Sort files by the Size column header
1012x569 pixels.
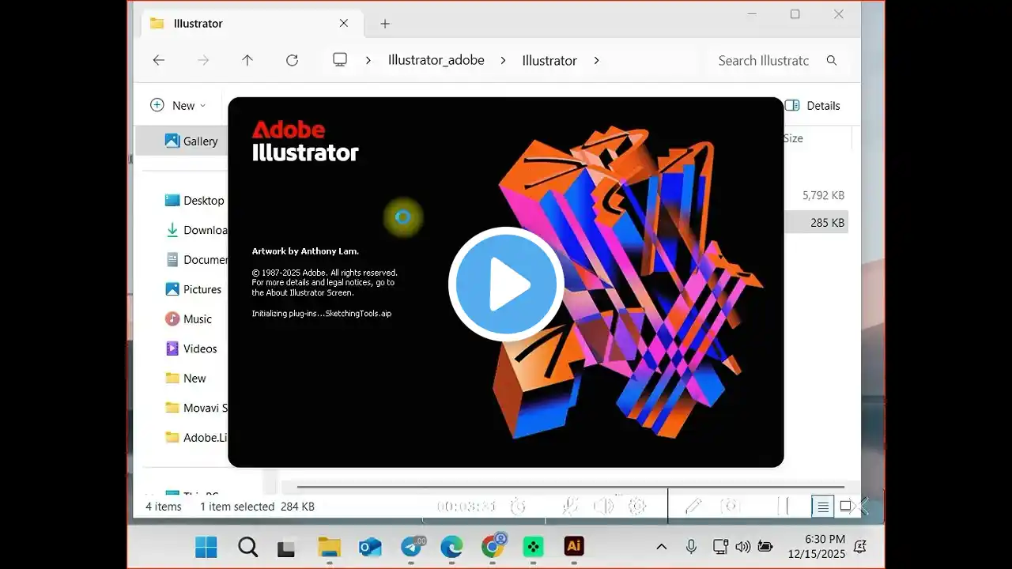pyautogui.click(x=794, y=138)
